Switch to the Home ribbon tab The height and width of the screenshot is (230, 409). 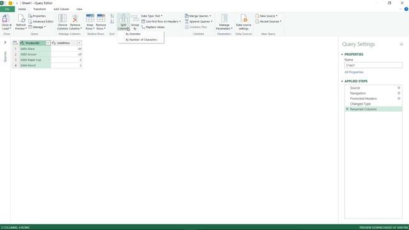point(22,9)
